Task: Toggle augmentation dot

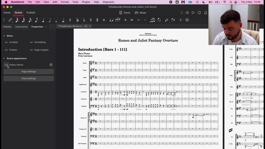Action: [63, 20]
